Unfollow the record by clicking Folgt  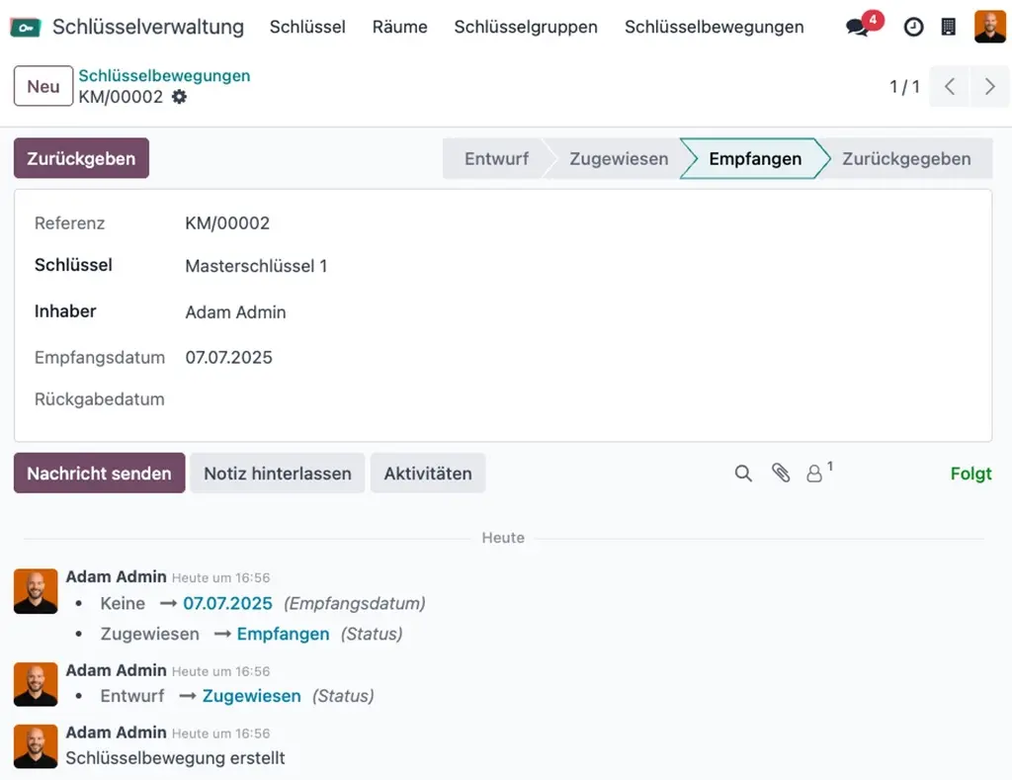pos(970,474)
